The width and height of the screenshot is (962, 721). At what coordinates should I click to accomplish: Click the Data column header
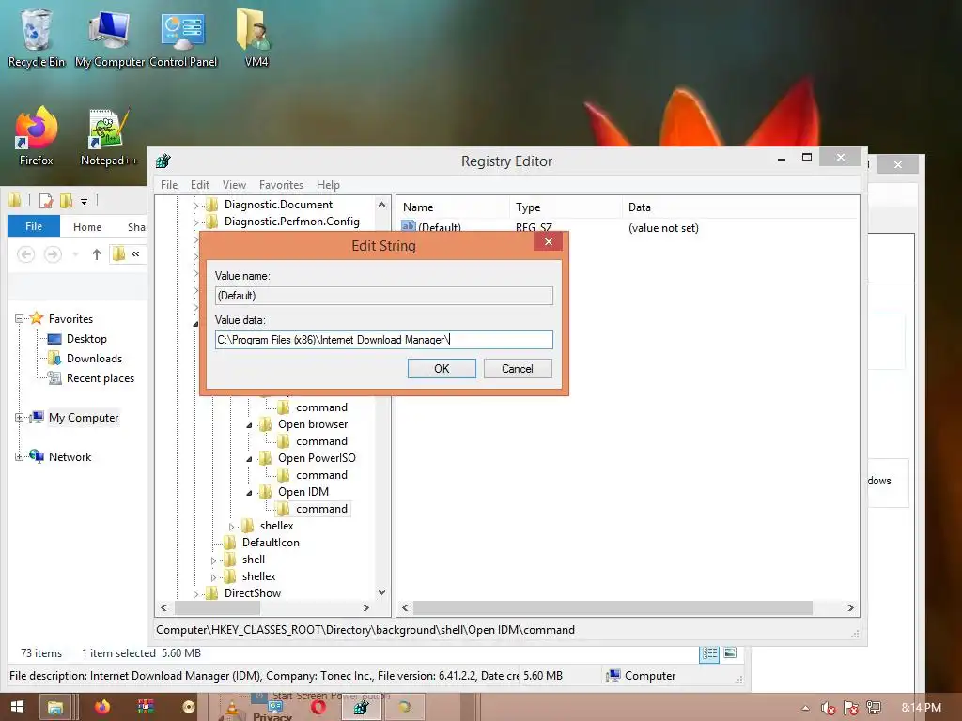(740, 207)
